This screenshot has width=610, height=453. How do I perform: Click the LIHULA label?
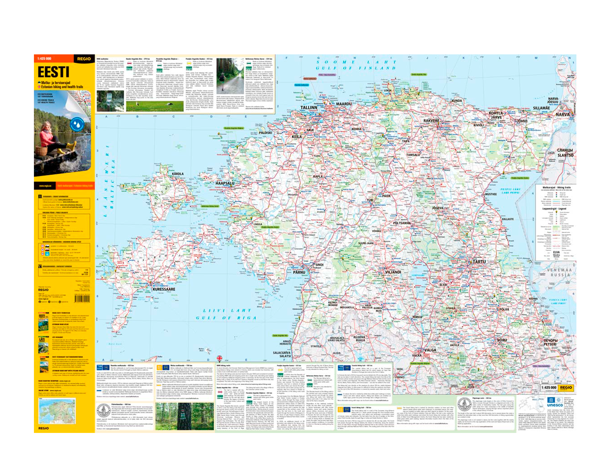pos(258,224)
